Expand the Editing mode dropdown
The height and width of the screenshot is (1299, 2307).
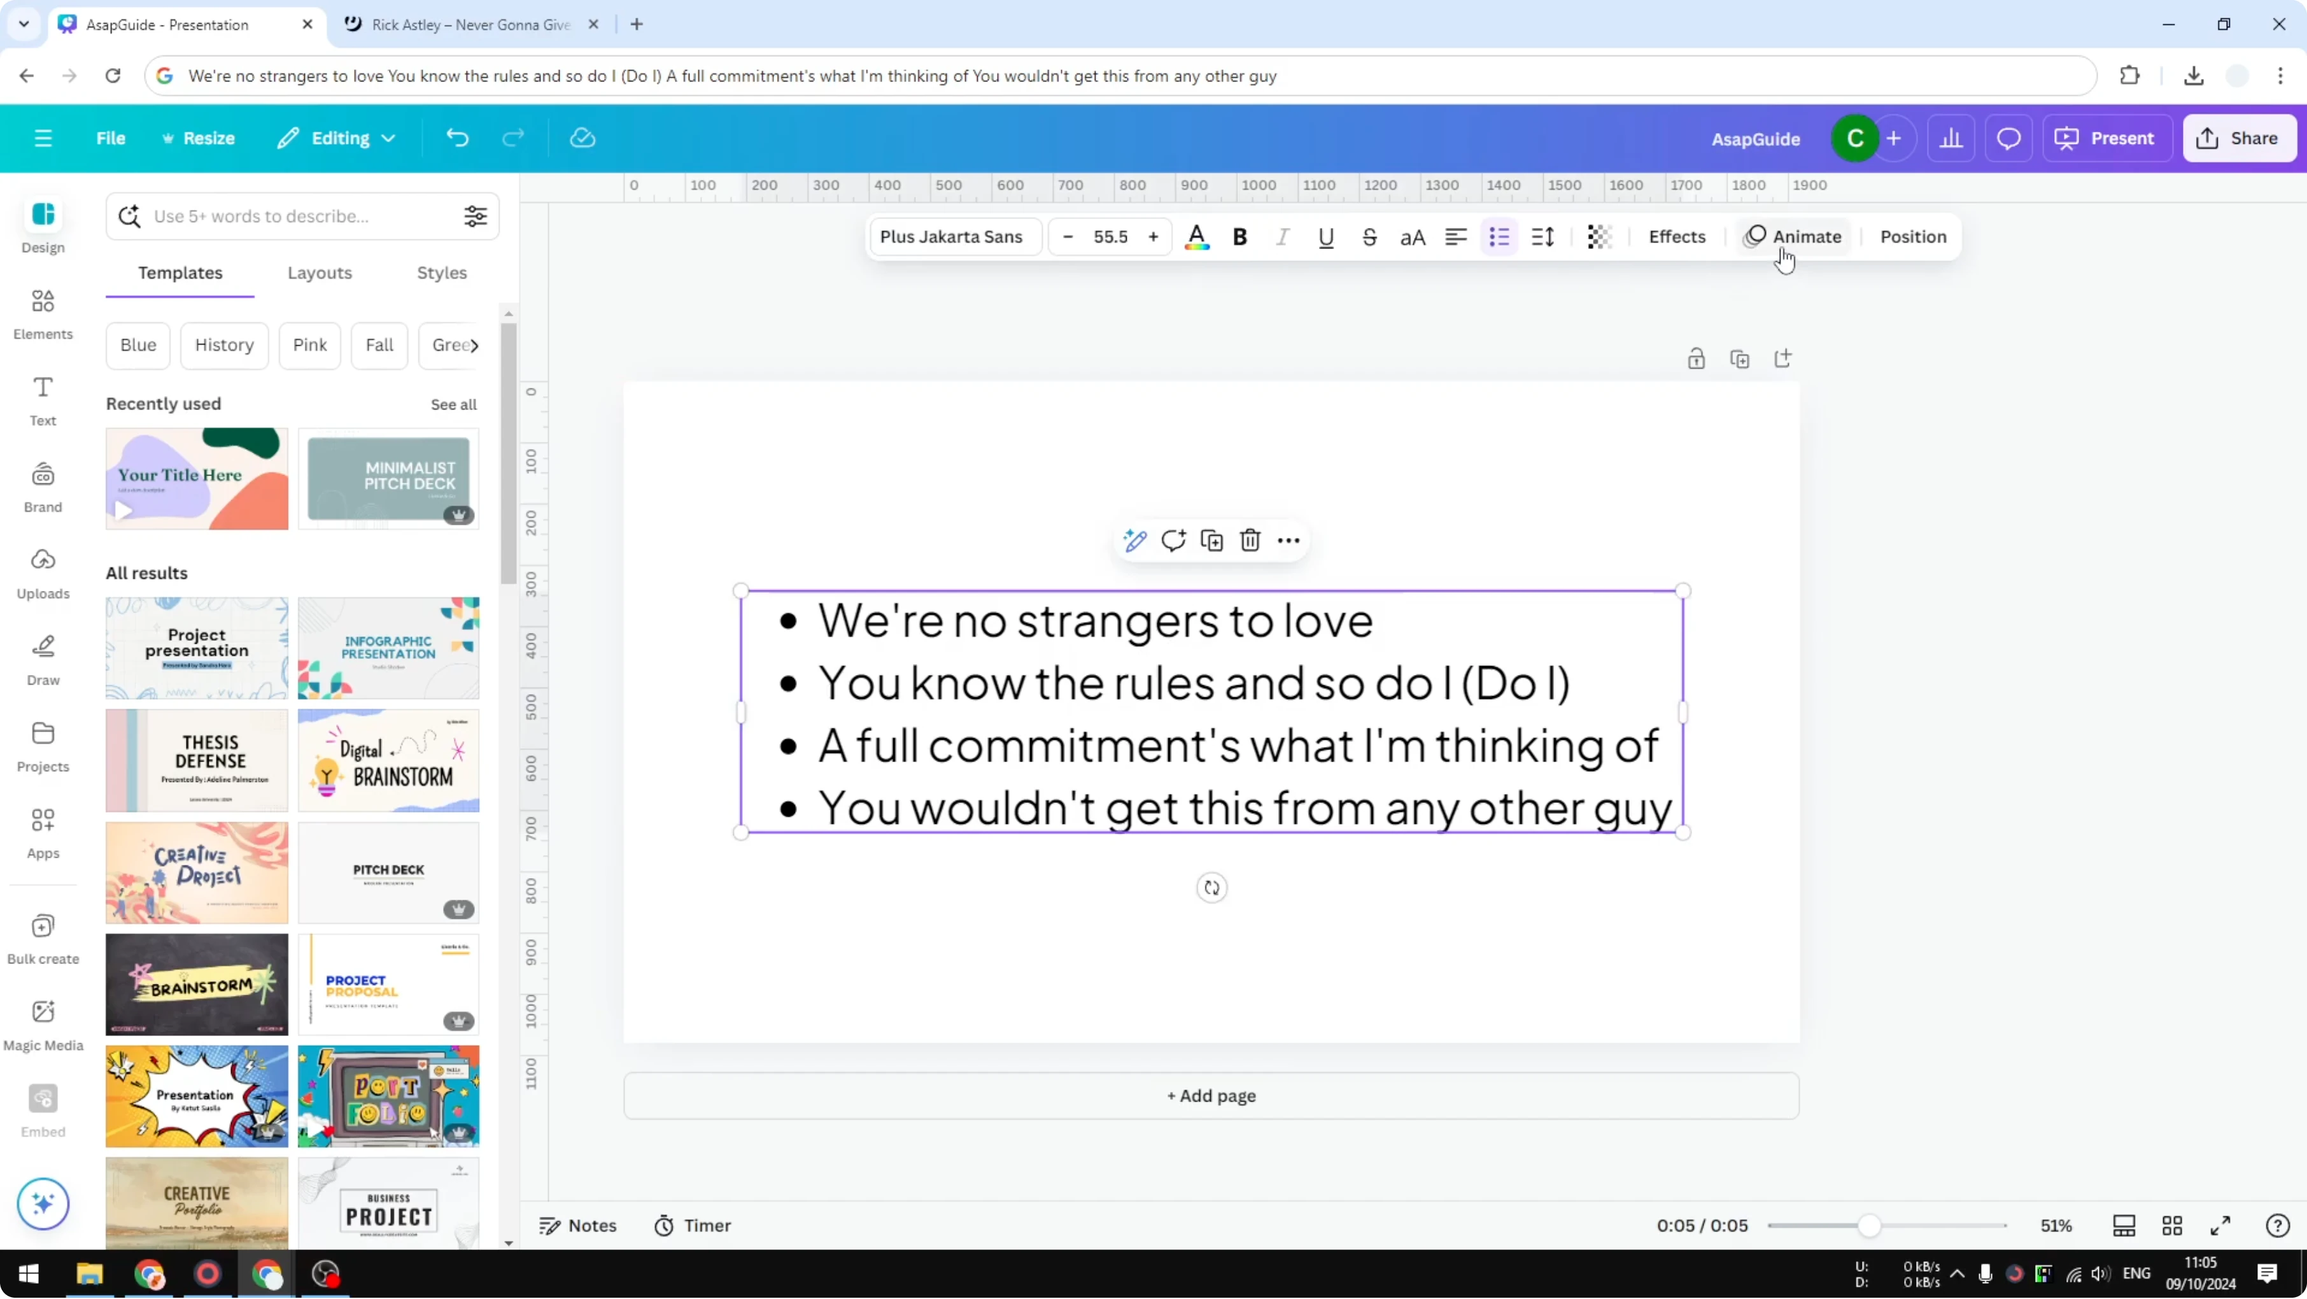337,138
